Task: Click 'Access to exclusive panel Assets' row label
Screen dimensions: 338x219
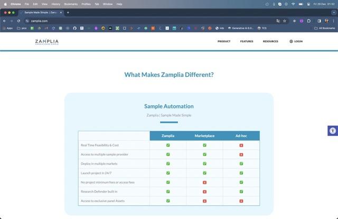Action: pyautogui.click(x=102, y=201)
